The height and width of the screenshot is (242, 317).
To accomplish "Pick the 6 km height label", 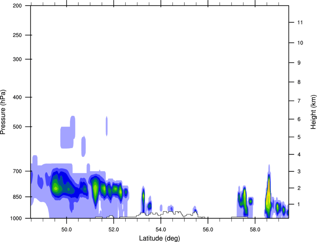I will tap(299, 119).
